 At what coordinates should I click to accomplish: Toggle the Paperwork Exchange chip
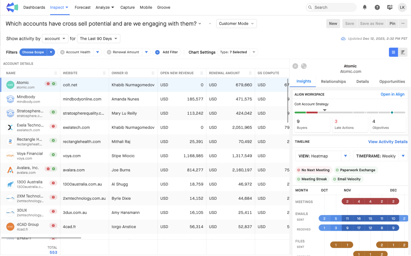(356, 170)
